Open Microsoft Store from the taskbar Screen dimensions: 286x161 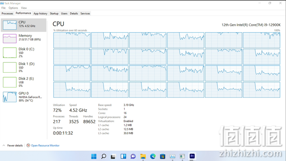[162, 157]
